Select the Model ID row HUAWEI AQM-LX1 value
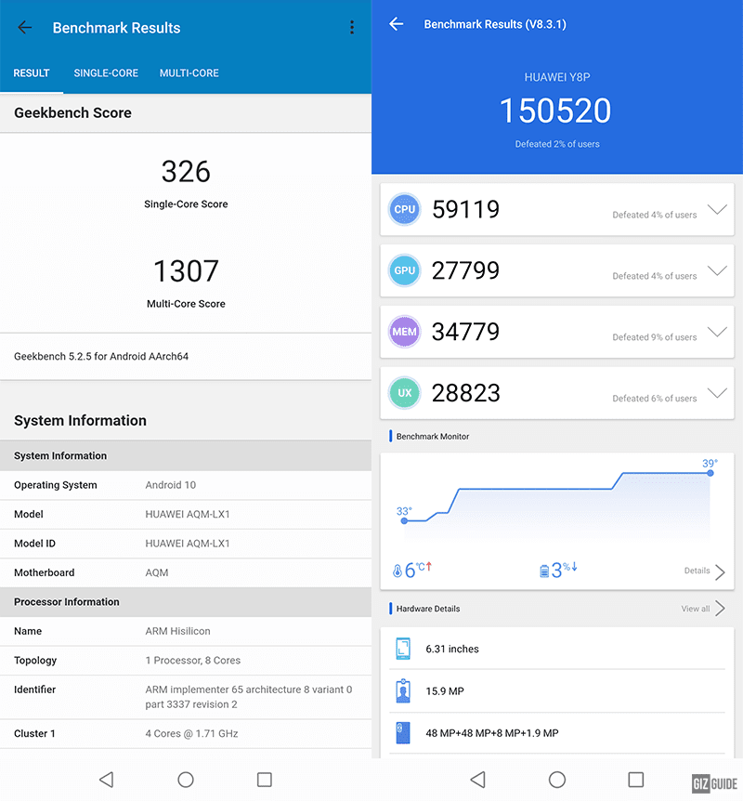Image resolution: width=743 pixels, height=801 pixels. 188,543
